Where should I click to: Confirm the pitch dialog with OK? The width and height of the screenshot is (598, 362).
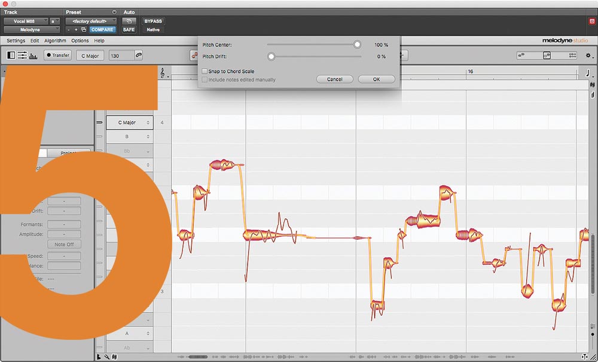376,78
